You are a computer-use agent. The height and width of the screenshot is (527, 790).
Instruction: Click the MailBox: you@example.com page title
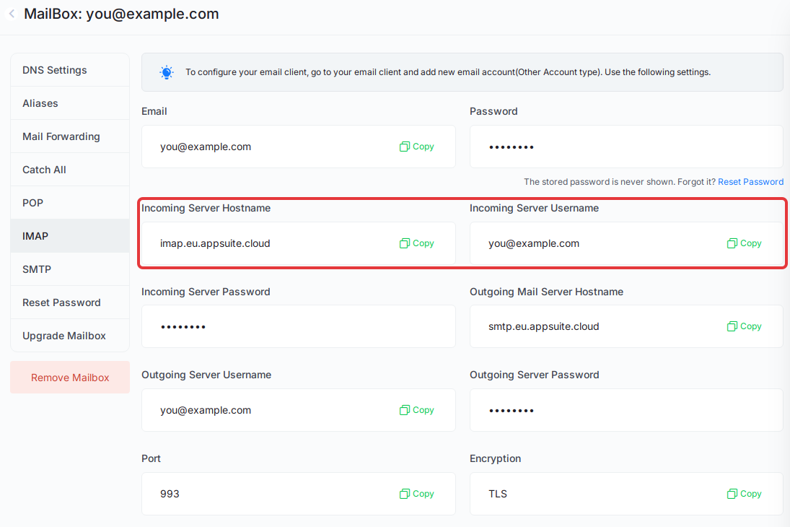121,14
